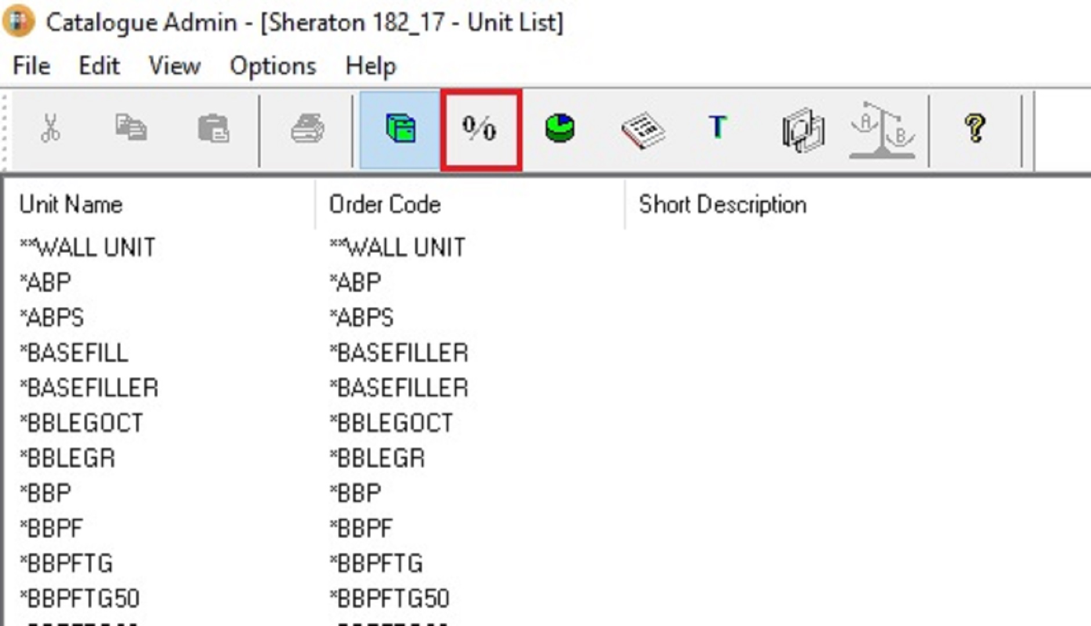Select the *BASEFILLER unit name row
This screenshot has height=626, width=1091.
(x=89, y=388)
